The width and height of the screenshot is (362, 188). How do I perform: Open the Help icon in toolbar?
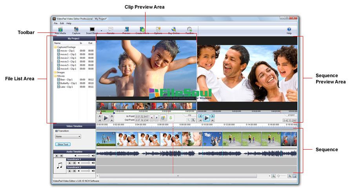pyautogui.click(x=289, y=30)
